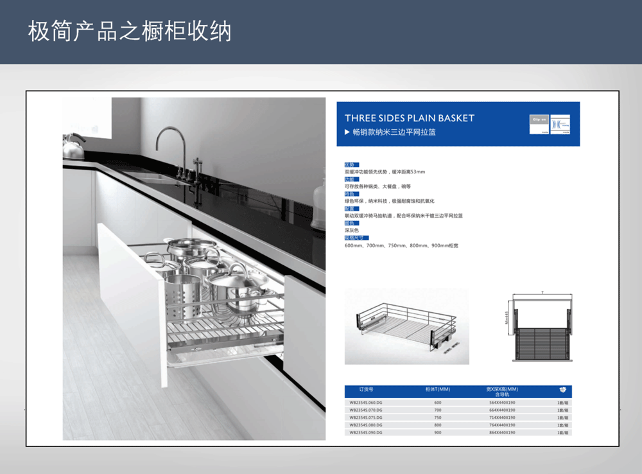Click the color value 深灰色
642x474 pixels.
351,230
